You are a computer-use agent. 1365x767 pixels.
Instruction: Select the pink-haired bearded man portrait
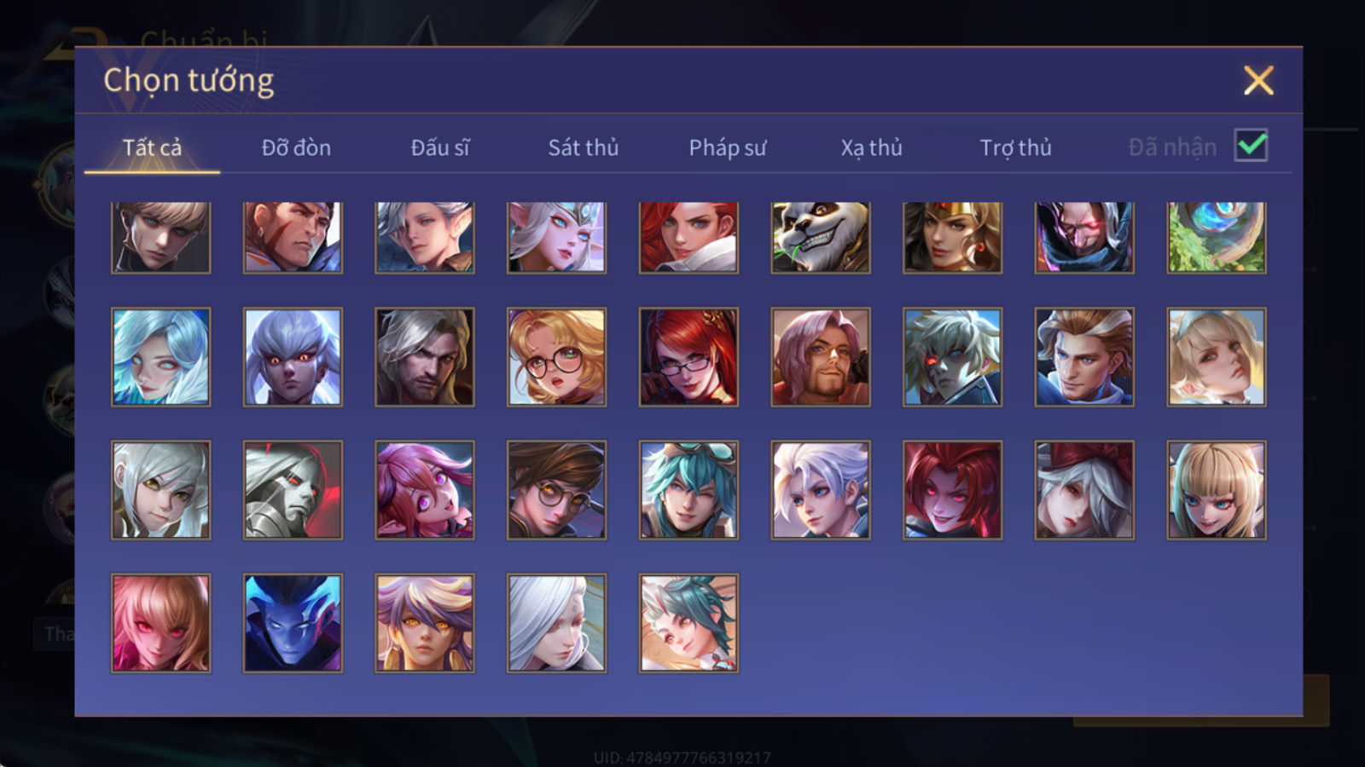point(821,357)
